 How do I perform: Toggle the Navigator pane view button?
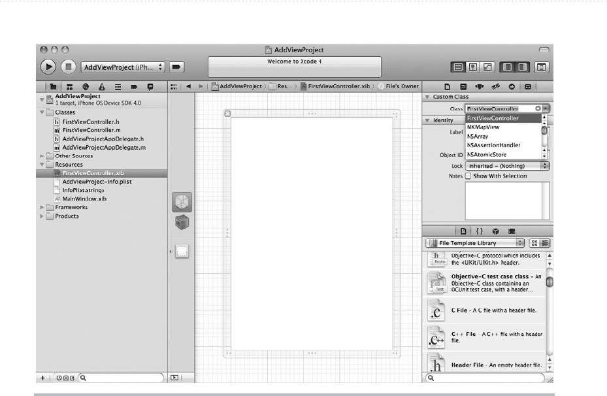(x=507, y=67)
